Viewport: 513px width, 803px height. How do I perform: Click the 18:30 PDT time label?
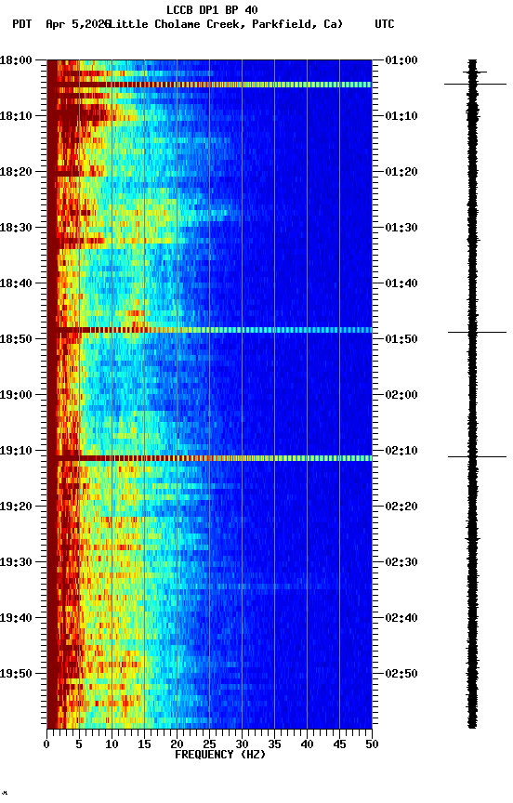tap(16, 228)
